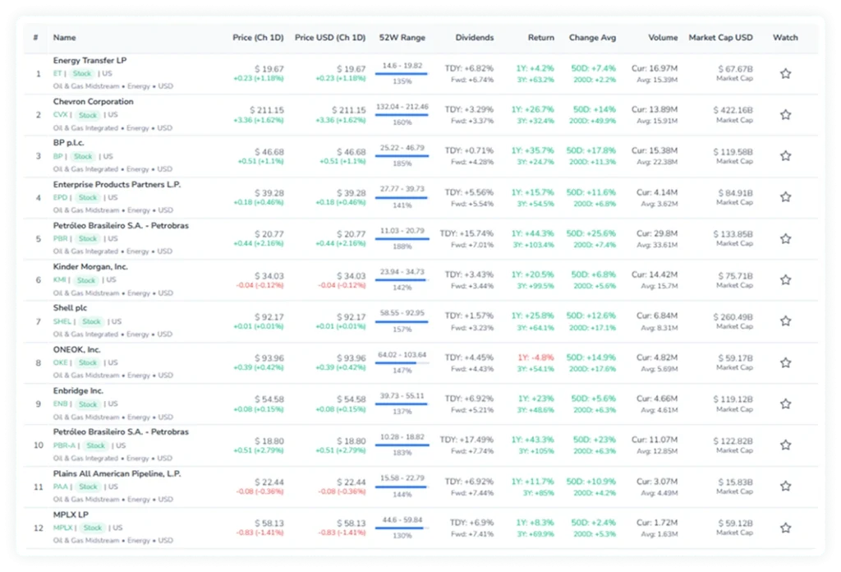Click the star for Plains All American Pipeline
841x572 pixels.
[785, 486]
